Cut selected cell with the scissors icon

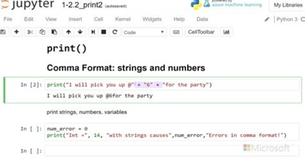[30, 32]
